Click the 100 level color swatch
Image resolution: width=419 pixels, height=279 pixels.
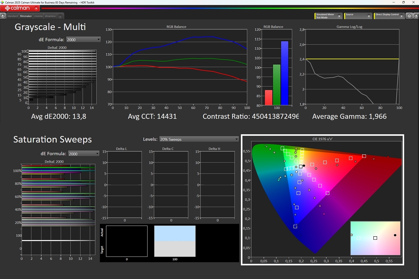(x=175, y=241)
